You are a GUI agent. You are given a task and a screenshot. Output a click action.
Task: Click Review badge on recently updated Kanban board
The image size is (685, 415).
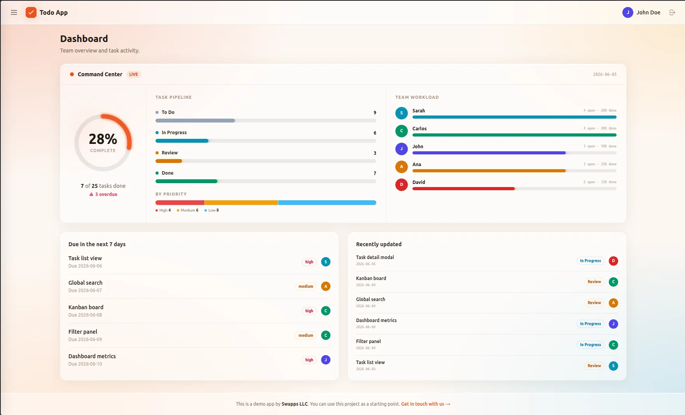594,282
